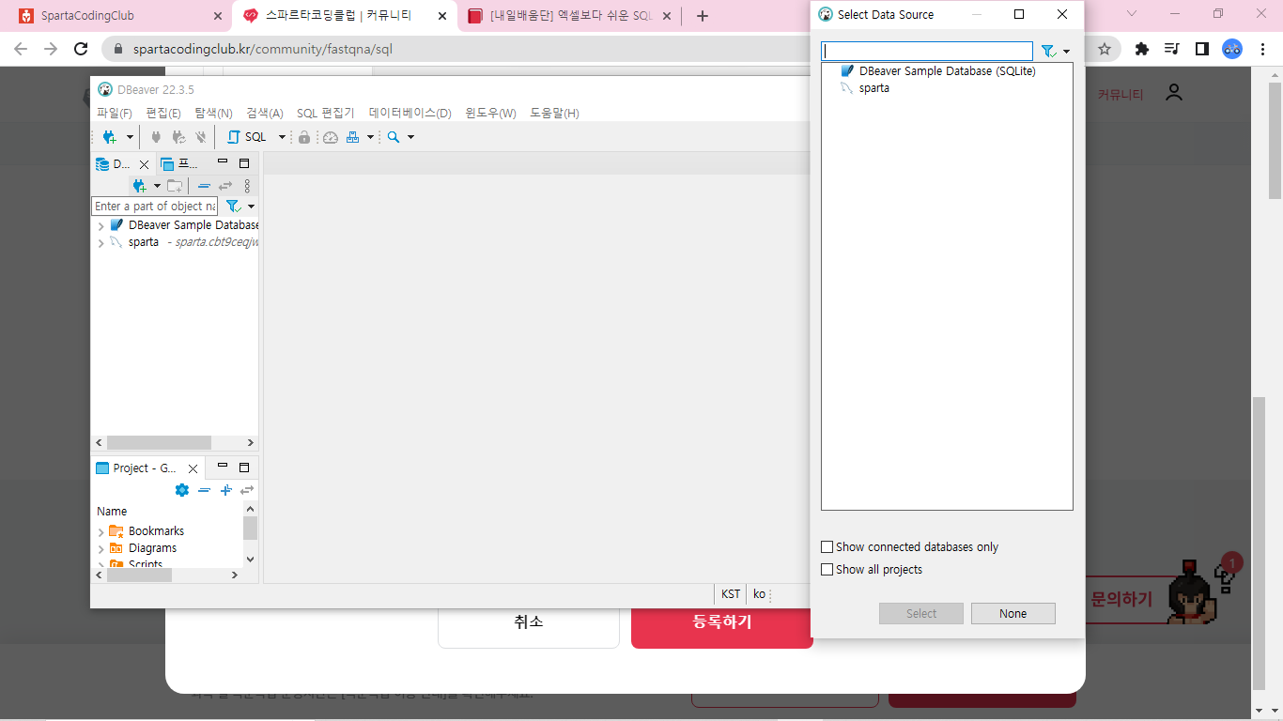Switch to the 엑셀보다 쉬운 SQL browser tab

point(568,16)
